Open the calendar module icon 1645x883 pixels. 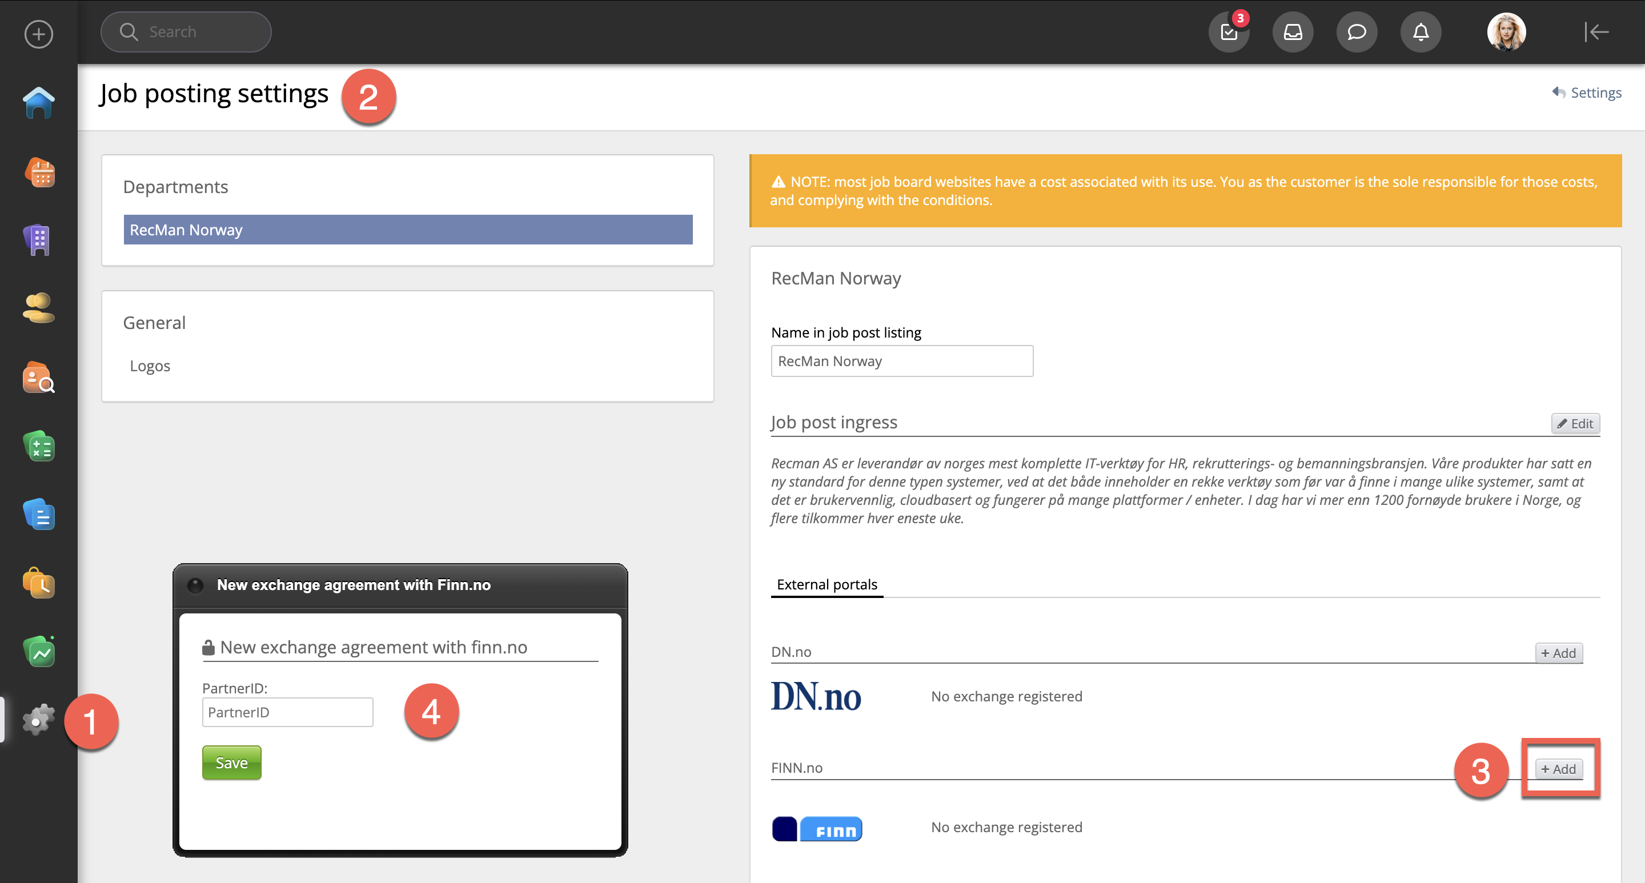[39, 172]
